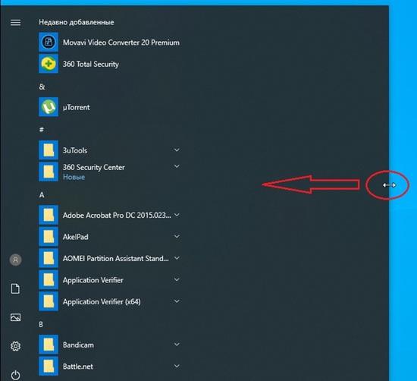The image size is (417, 381).
Task: Click the Power button icon
Action: point(15,375)
